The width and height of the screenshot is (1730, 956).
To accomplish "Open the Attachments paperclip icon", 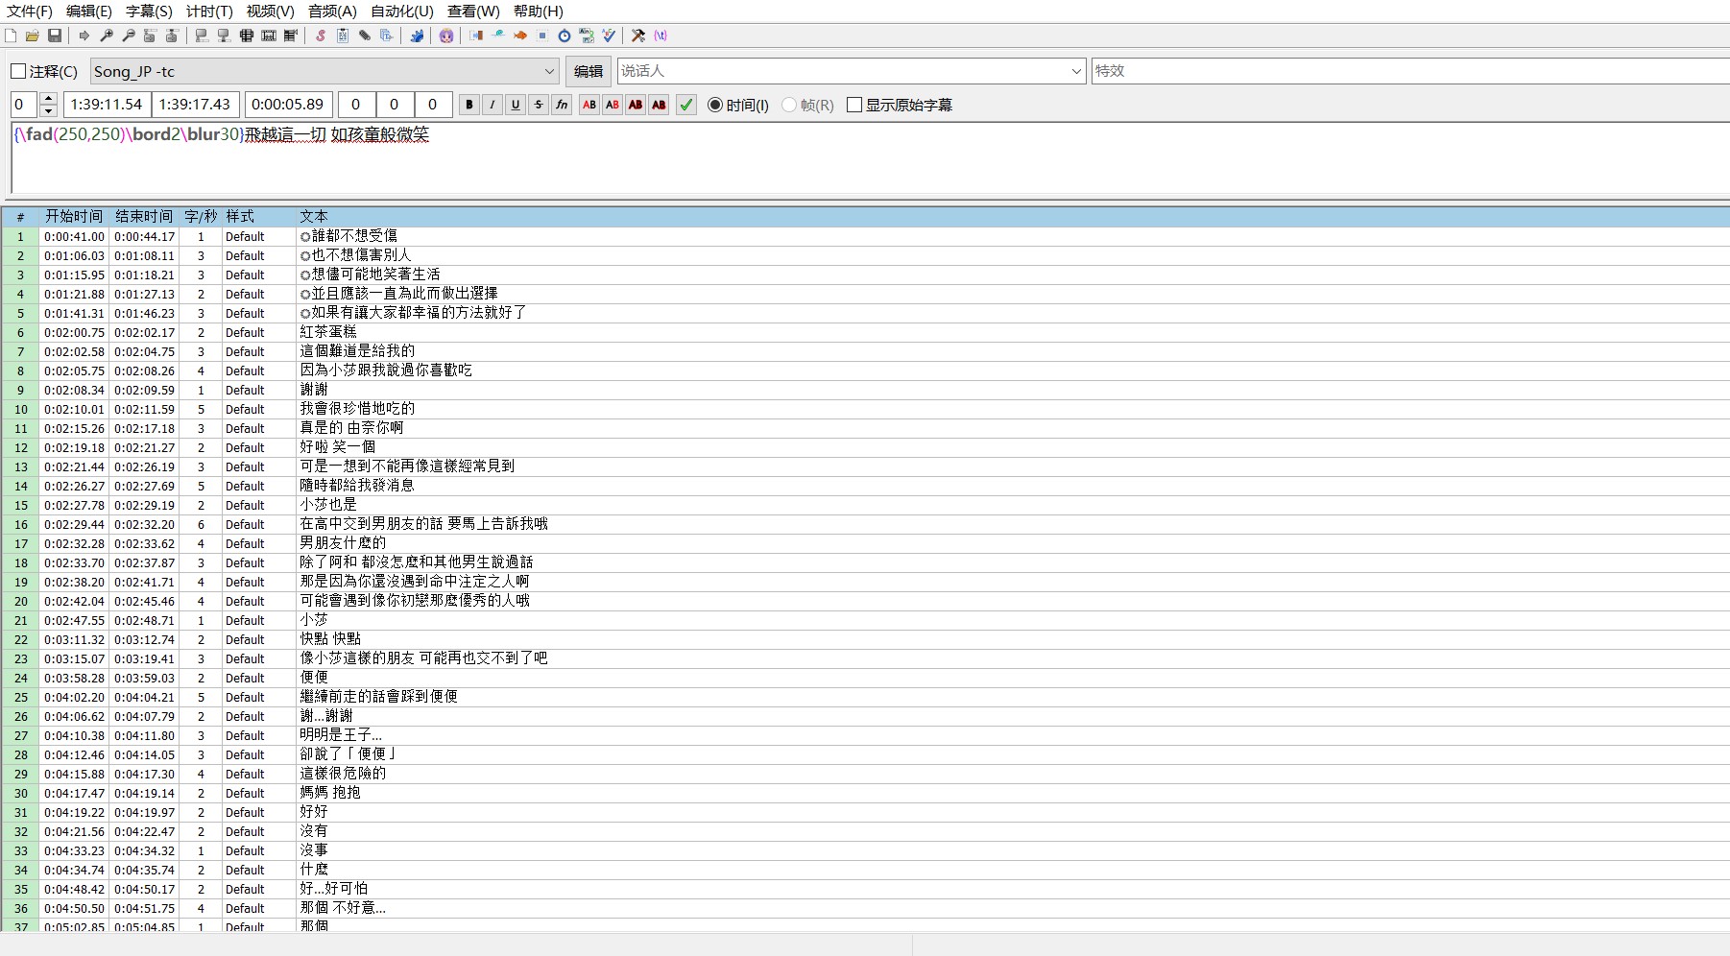I will pos(365,36).
